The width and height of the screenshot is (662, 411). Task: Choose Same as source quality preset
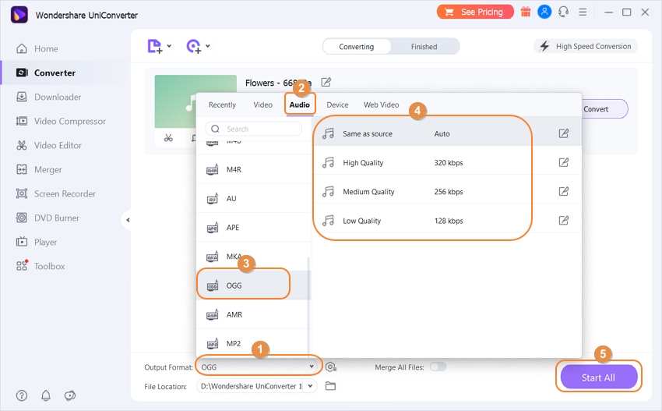pyautogui.click(x=448, y=133)
